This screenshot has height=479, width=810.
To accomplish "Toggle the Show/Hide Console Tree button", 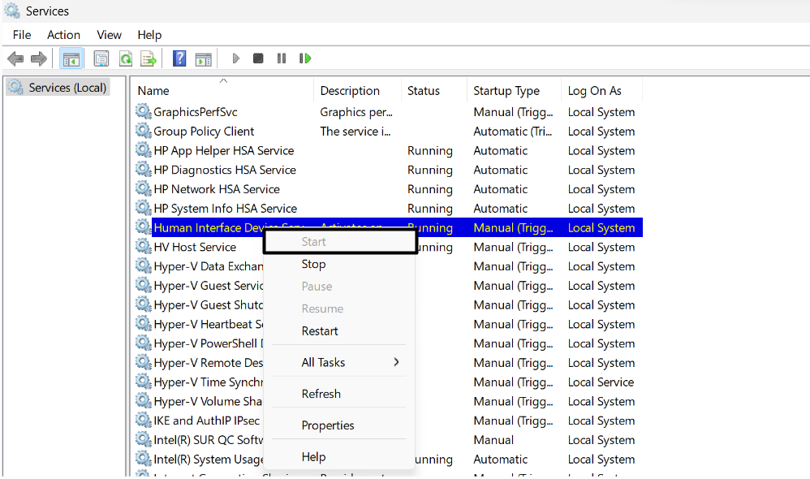I will point(71,58).
